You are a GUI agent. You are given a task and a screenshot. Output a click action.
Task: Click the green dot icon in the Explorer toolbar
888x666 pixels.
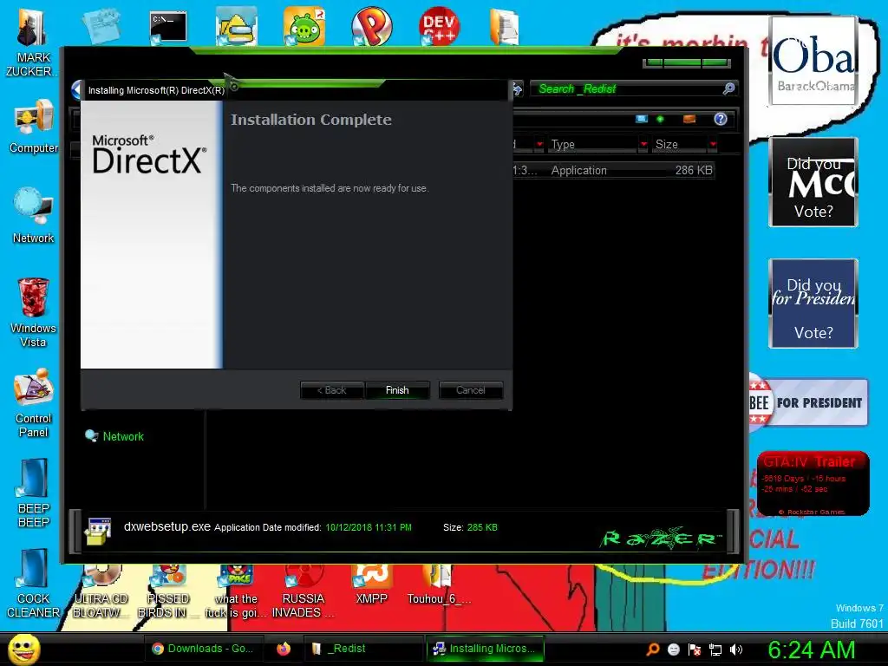click(x=660, y=119)
